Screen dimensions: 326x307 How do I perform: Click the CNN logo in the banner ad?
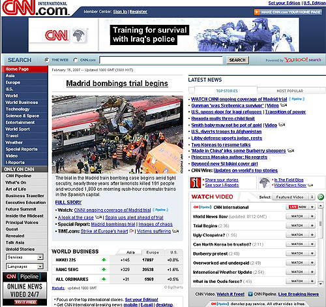pyautogui.click(x=57, y=35)
